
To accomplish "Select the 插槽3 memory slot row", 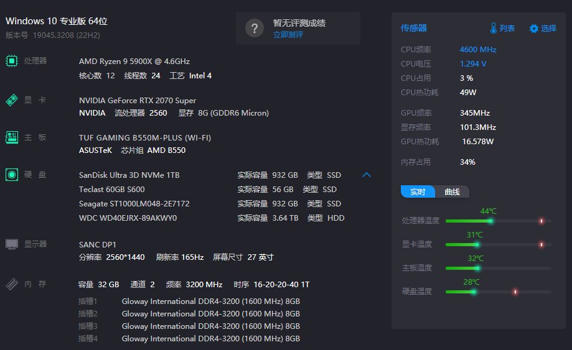I will [189, 326].
